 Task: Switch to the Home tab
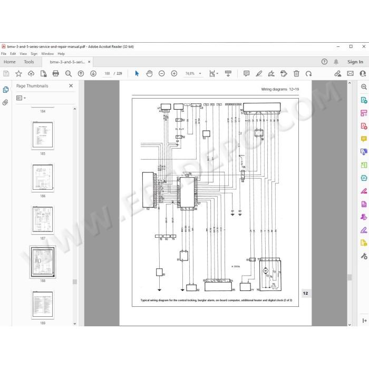pos(9,62)
